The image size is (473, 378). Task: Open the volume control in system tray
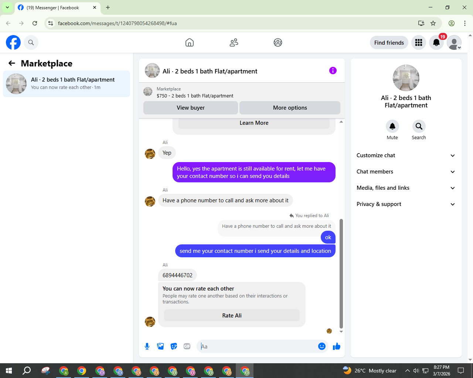click(x=416, y=371)
